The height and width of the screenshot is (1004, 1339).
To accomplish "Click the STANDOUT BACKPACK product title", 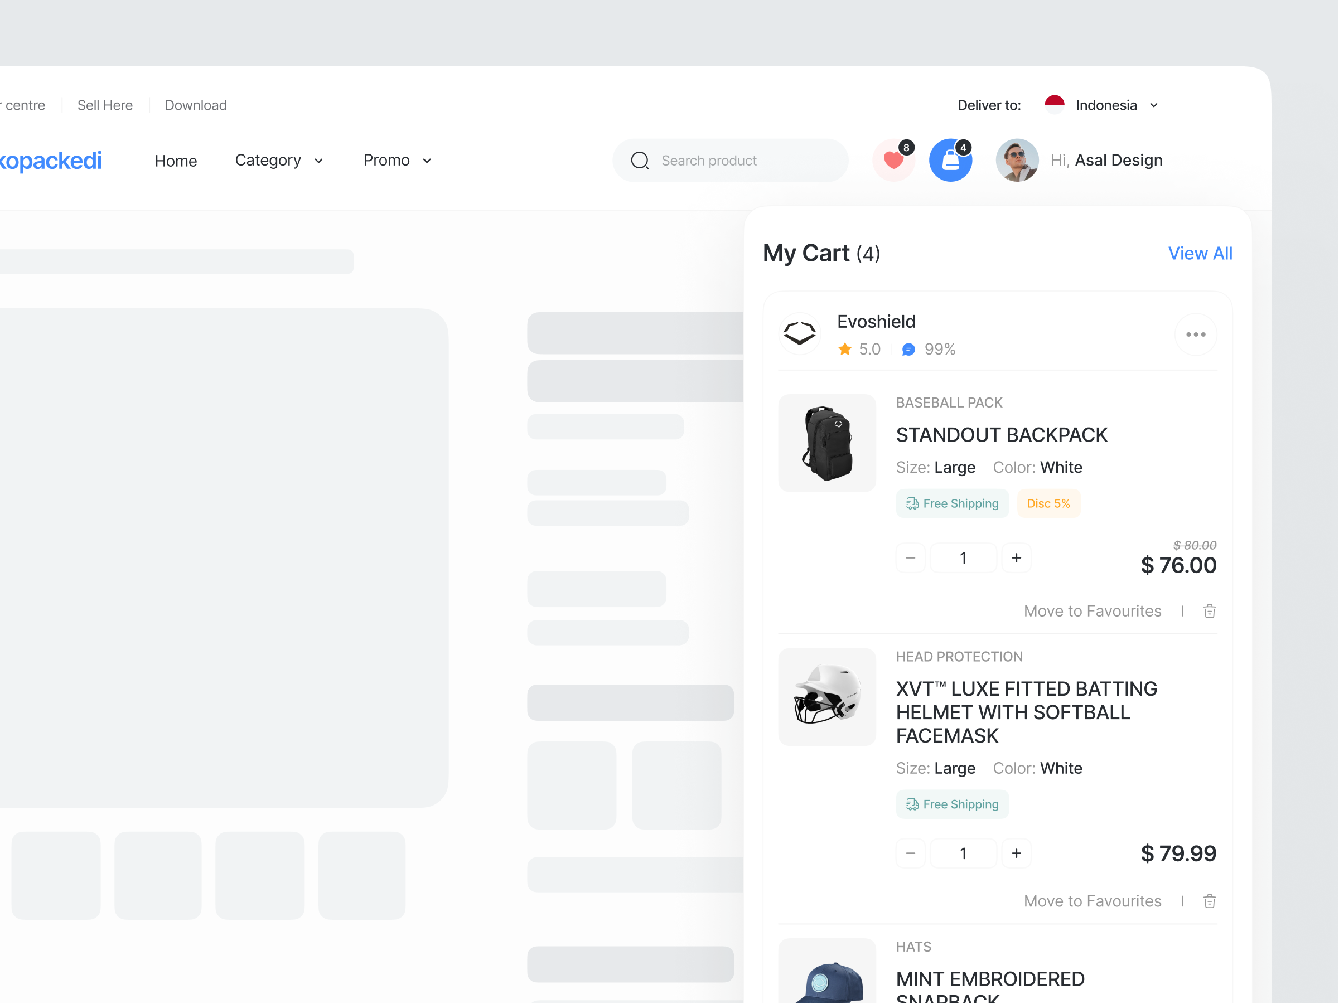I will click(1001, 435).
